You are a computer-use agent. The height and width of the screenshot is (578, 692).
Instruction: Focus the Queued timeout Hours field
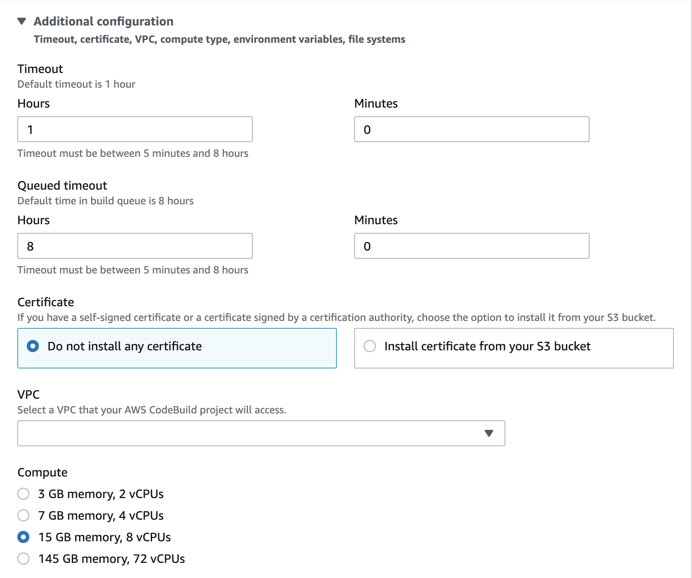click(135, 246)
